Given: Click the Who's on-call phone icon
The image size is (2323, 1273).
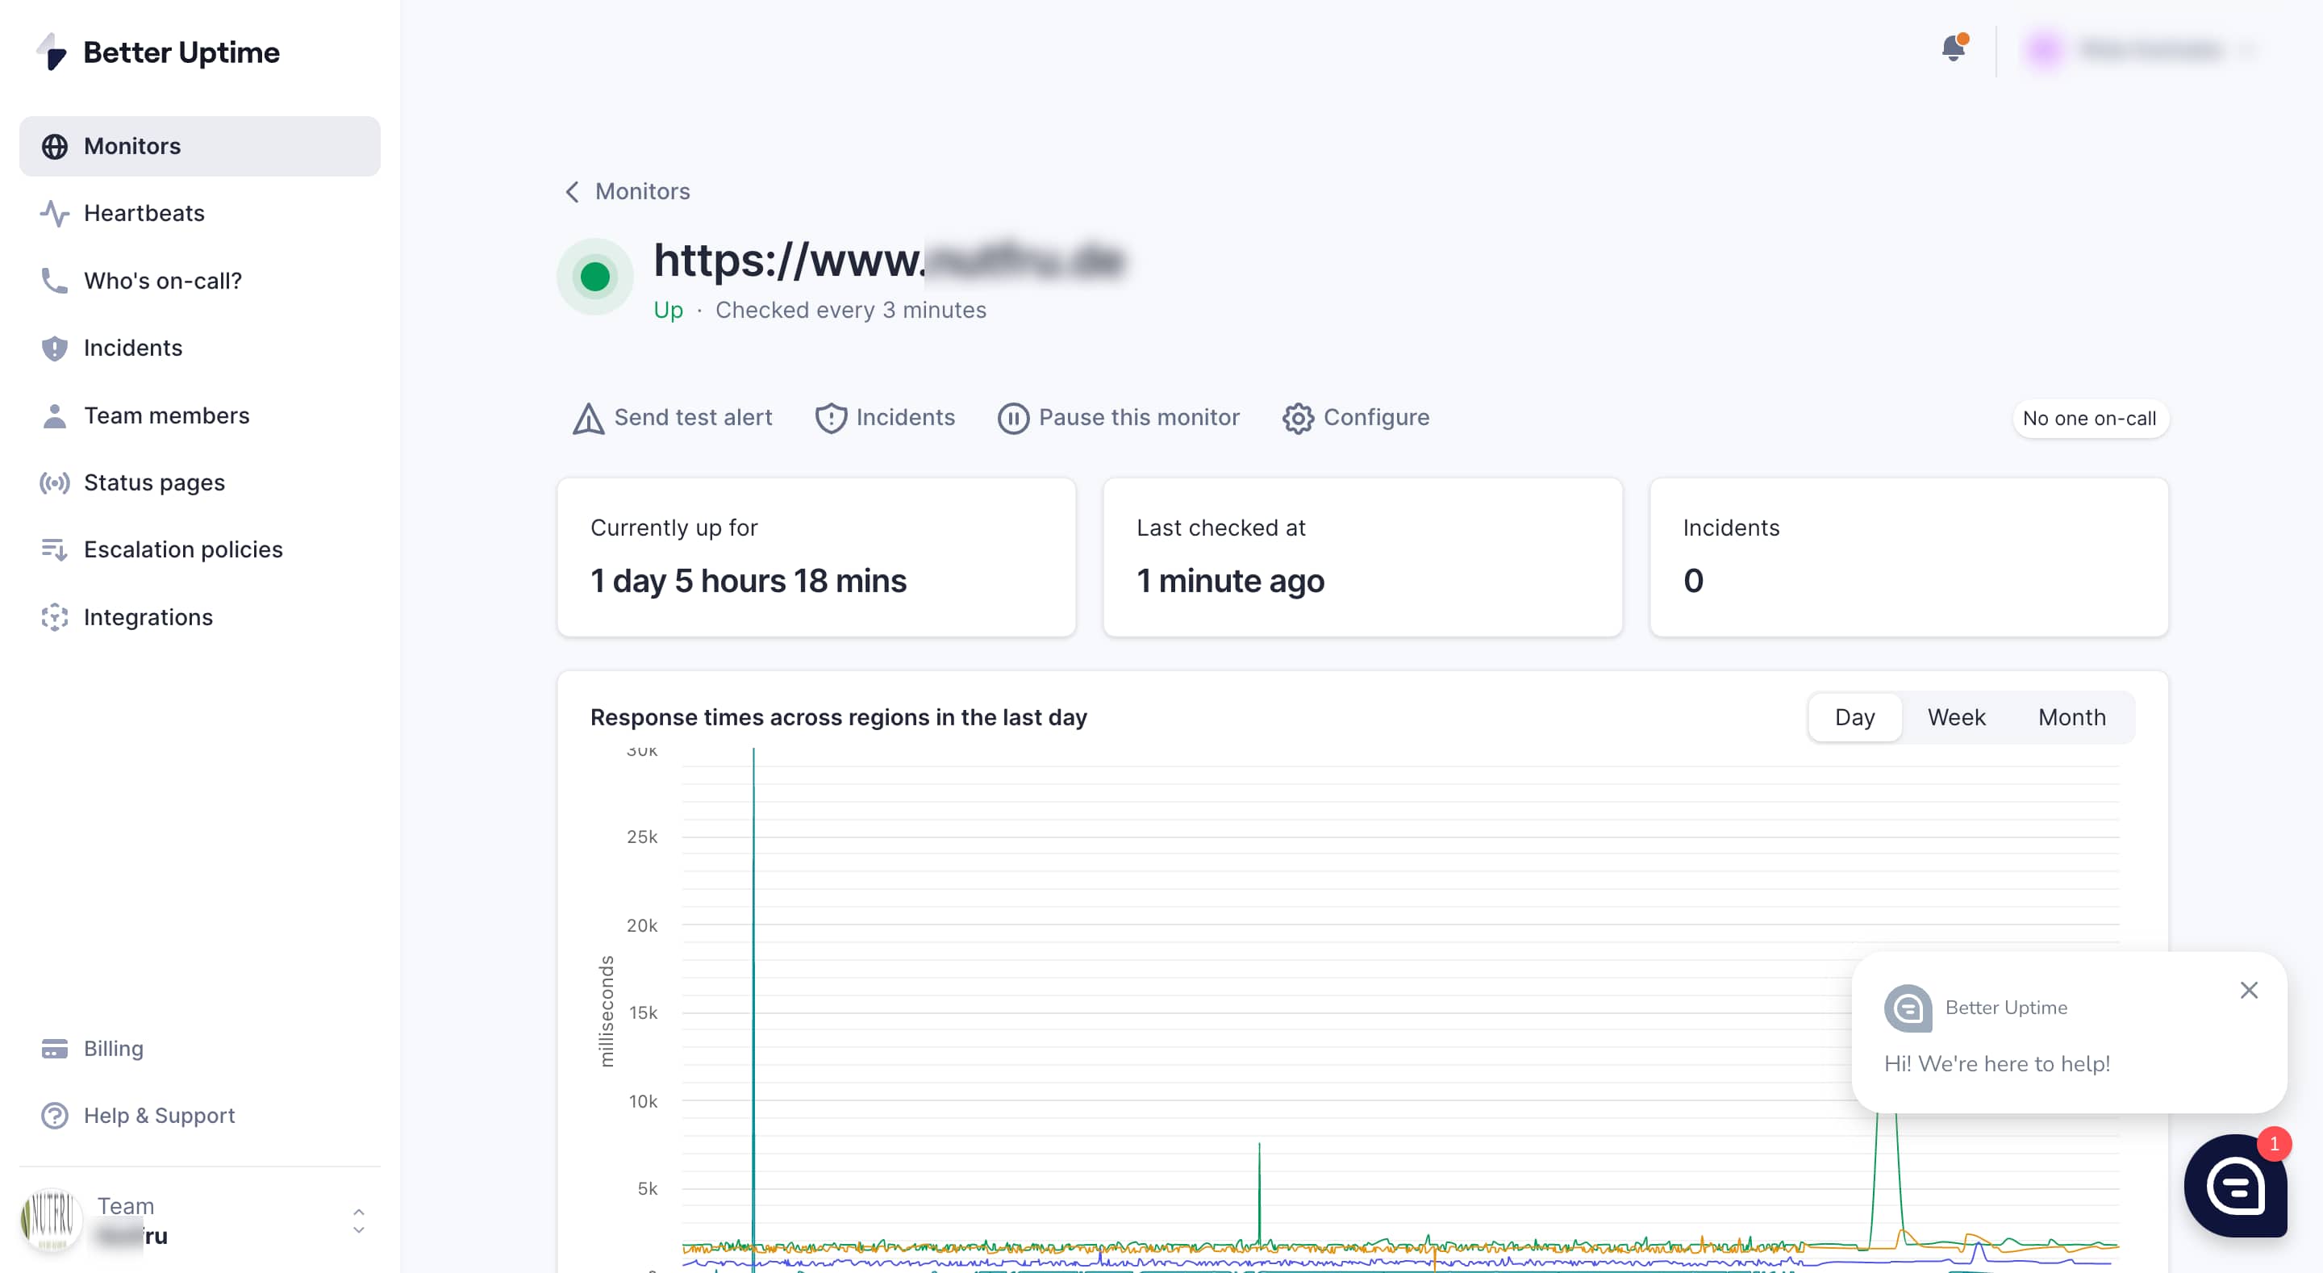Looking at the screenshot, I should pos(55,281).
